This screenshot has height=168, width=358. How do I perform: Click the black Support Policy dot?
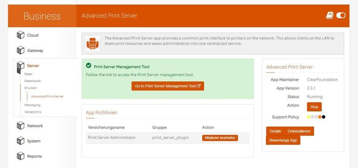coord(324,117)
